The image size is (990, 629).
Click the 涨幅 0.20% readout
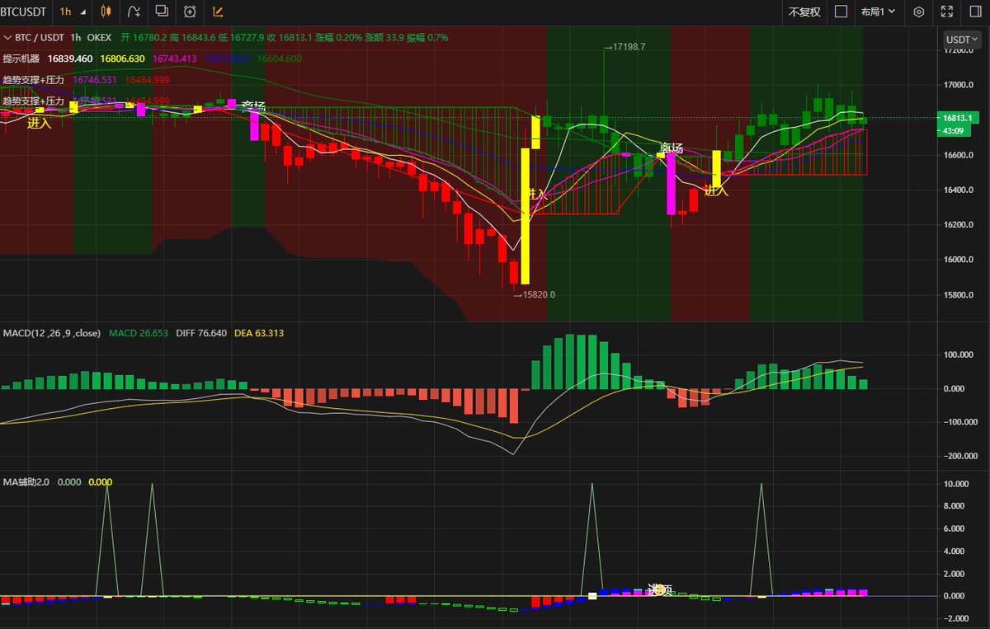pyautogui.click(x=338, y=38)
